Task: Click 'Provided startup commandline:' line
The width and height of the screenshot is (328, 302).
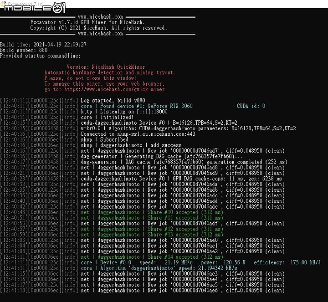Action: (x=40, y=56)
